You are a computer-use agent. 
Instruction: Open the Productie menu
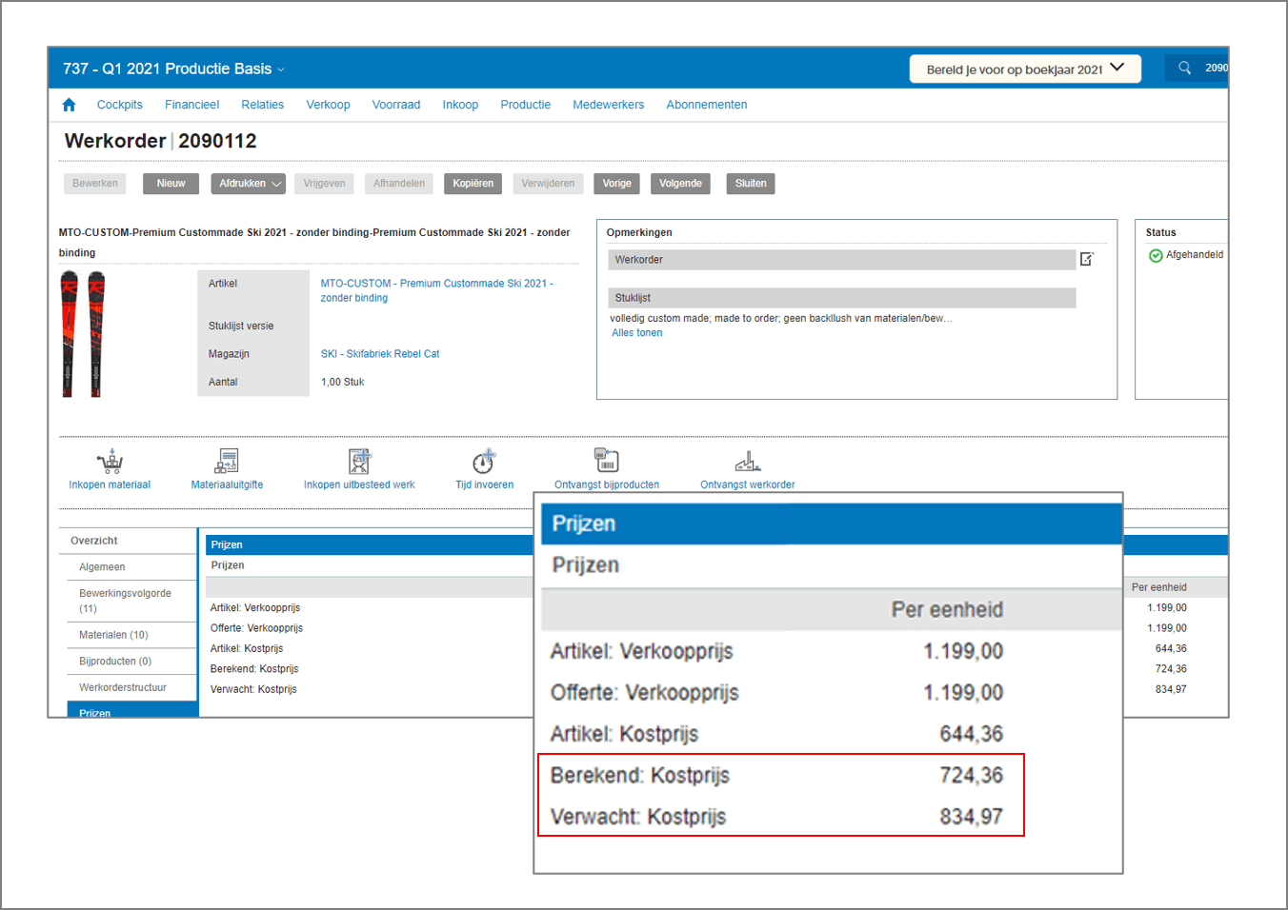pyautogui.click(x=525, y=104)
